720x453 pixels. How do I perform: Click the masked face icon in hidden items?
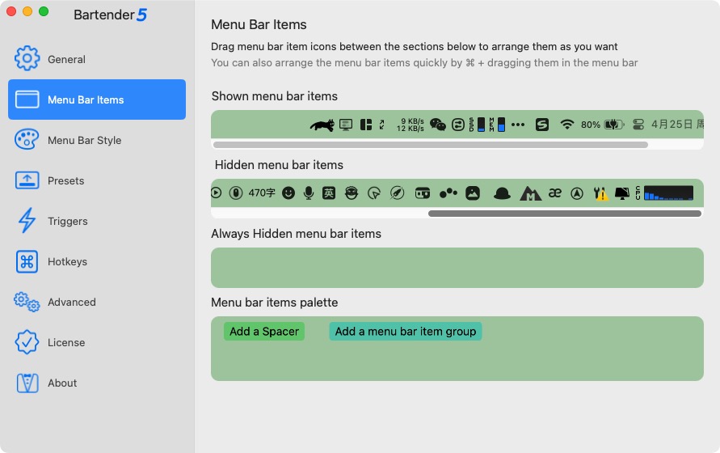coord(352,193)
